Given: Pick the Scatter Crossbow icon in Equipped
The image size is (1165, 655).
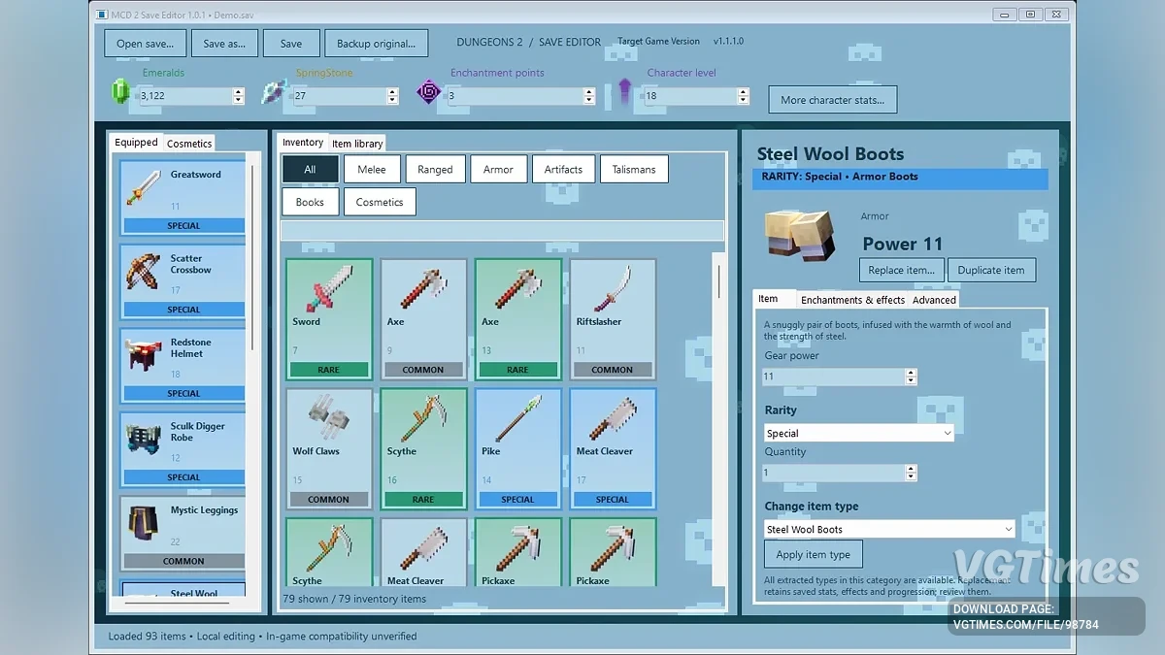Looking at the screenshot, I should 144,272.
